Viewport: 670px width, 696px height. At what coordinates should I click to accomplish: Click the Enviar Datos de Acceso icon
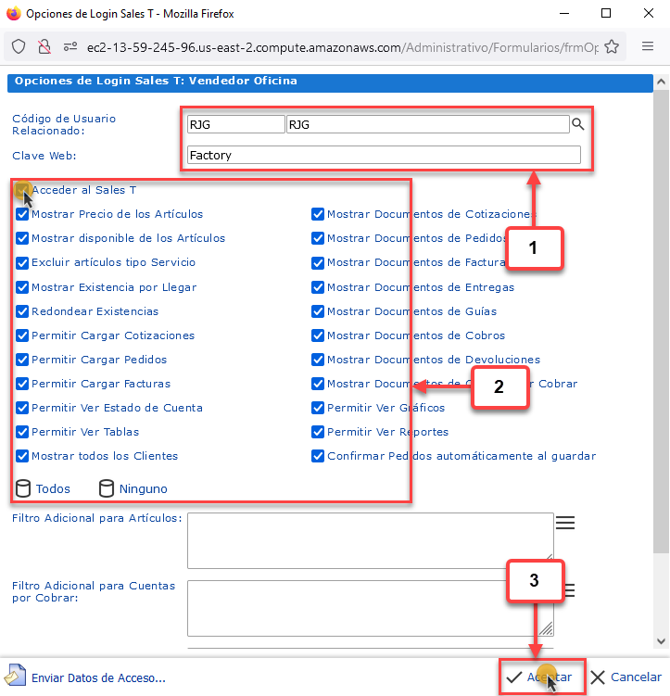[15, 677]
